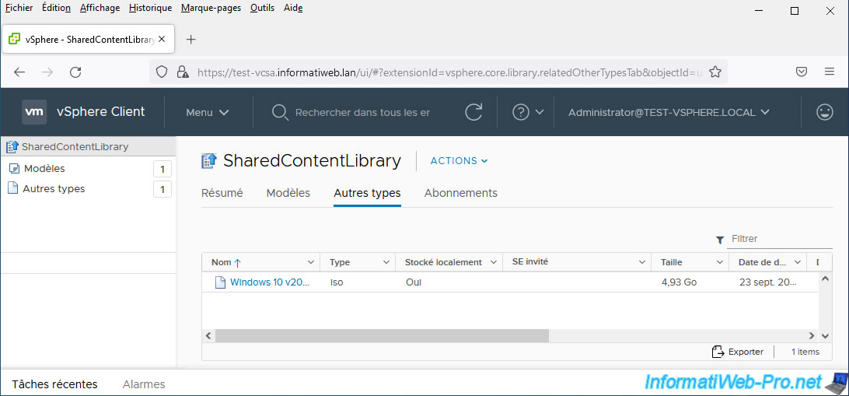Switch to the Abonnements tab
This screenshot has height=396, width=849.
[x=460, y=193]
